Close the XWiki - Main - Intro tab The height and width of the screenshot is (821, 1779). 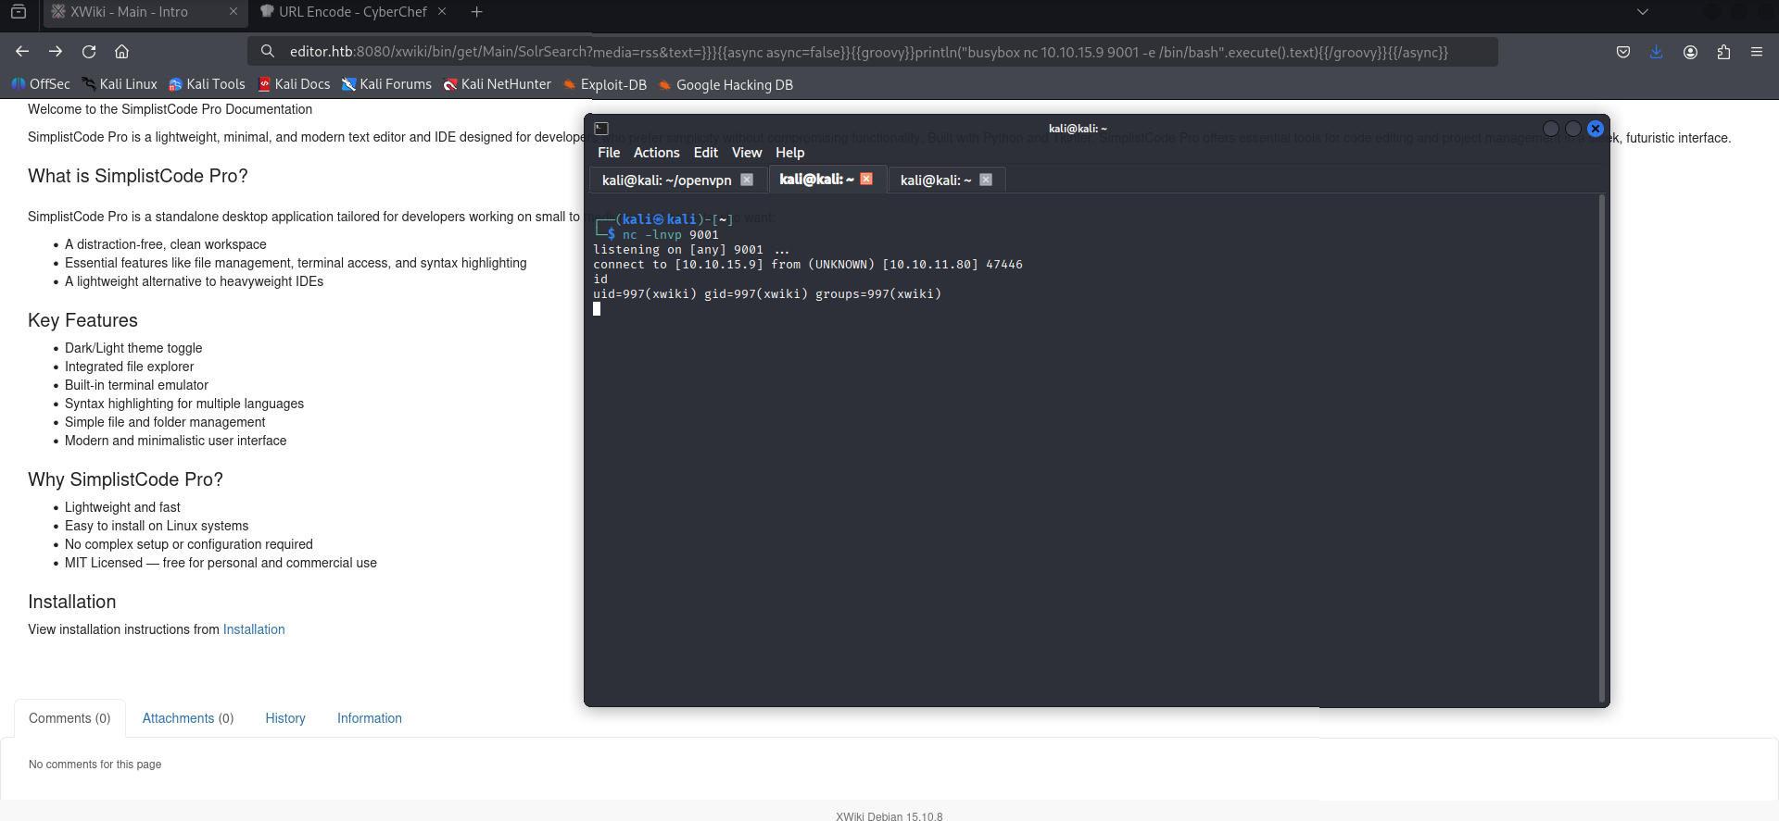coord(233,12)
